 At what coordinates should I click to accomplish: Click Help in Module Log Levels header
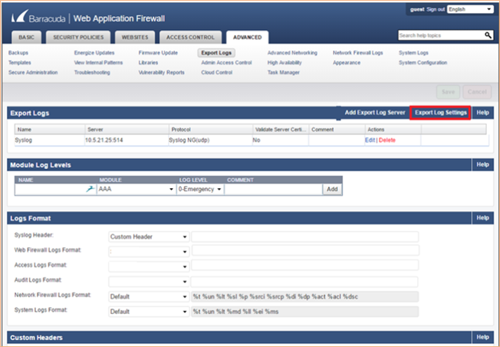coord(483,165)
